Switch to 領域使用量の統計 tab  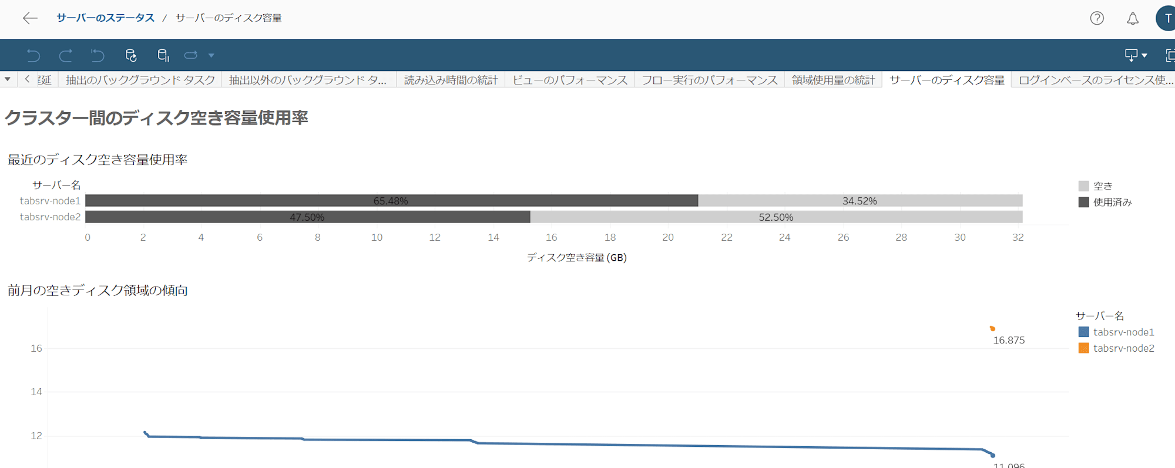(833, 80)
